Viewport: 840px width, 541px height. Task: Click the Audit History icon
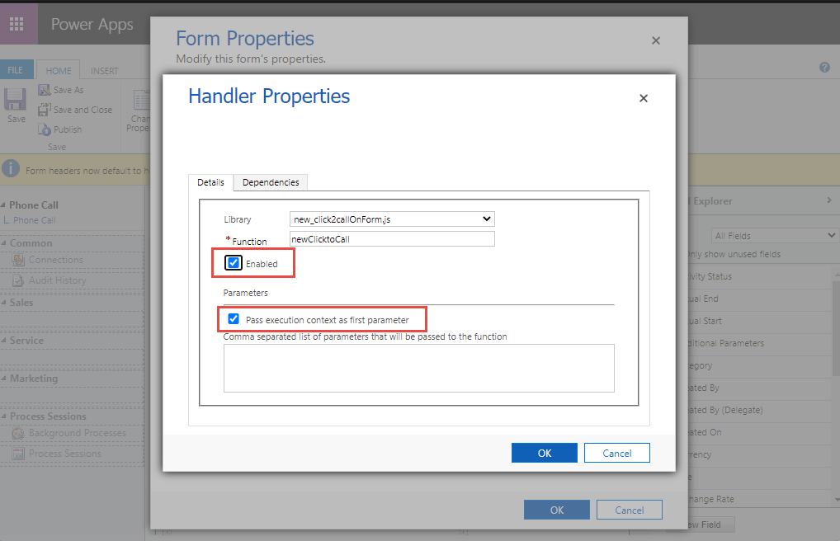coord(19,280)
